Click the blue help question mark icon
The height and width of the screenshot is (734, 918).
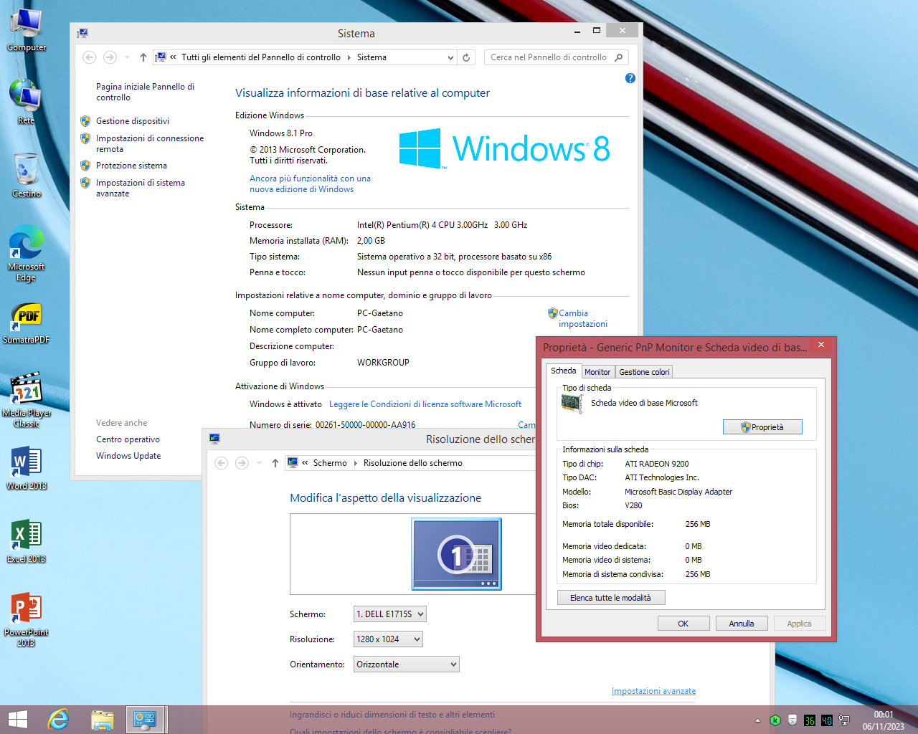point(630,78)
